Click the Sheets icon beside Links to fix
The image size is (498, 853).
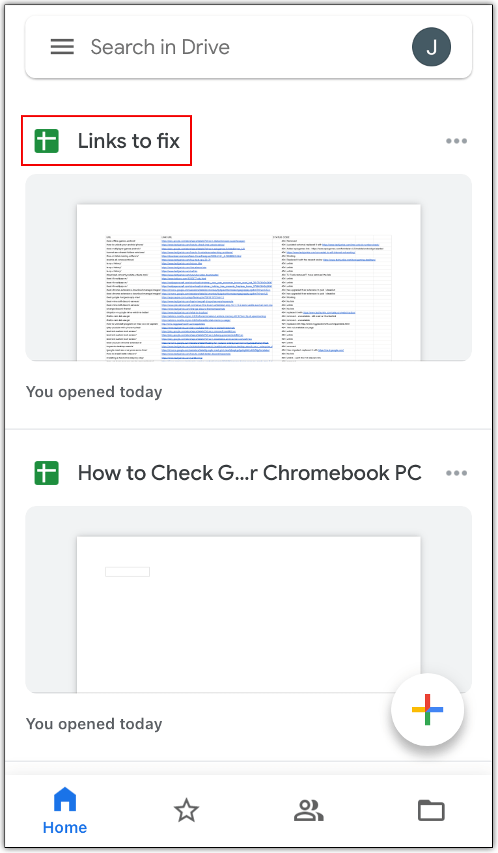click(47, 141)
